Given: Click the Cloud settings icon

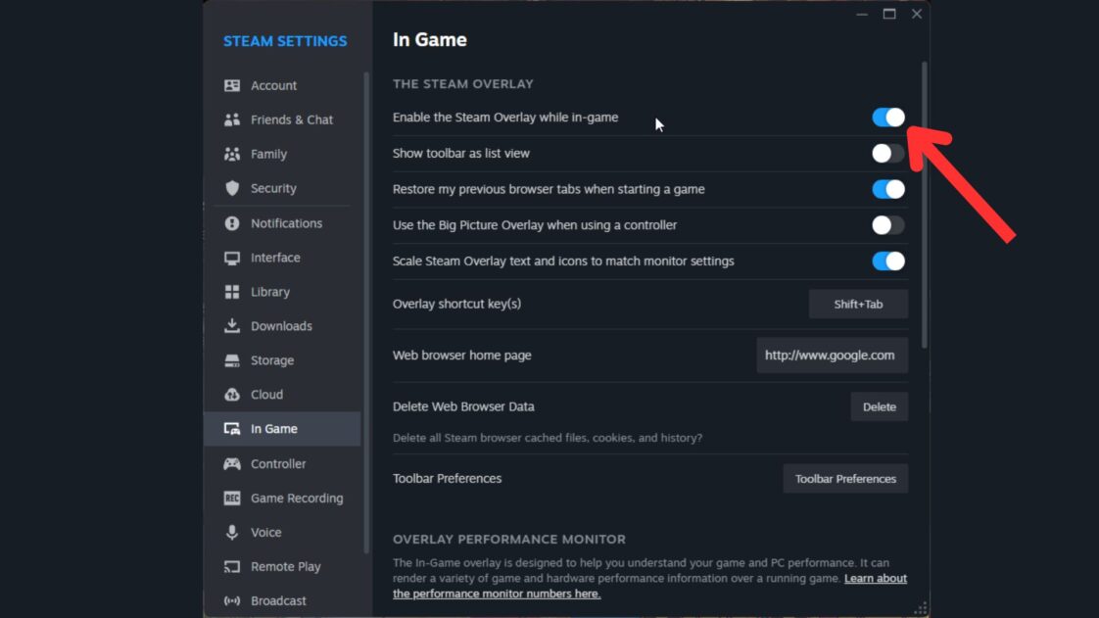Looking at the screenshot, I should click(231, 394).
